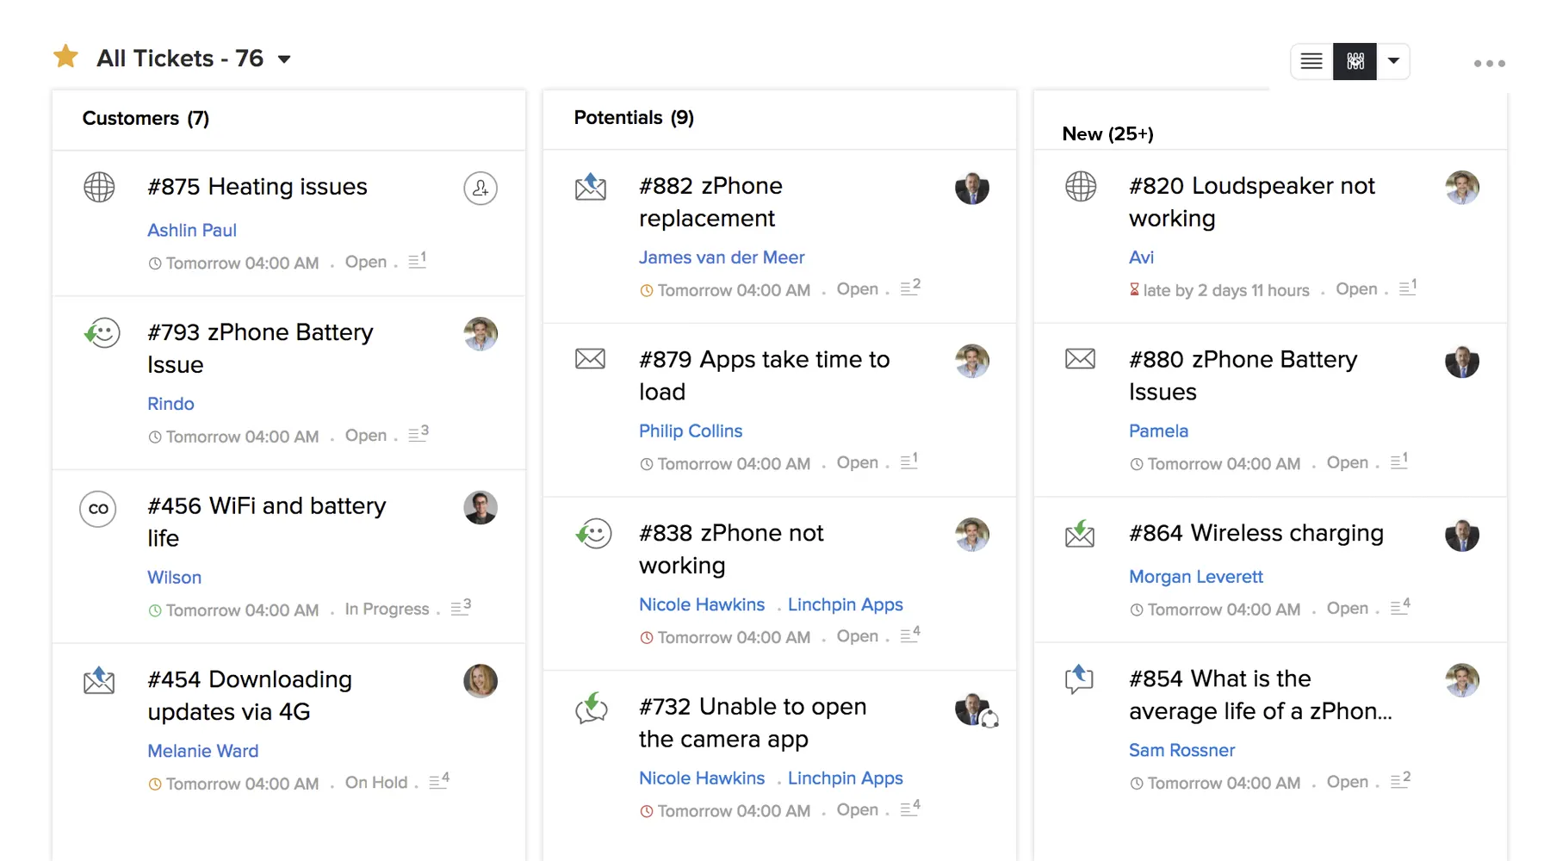Click the chat channel icon on ticket #456

[x=98, y=508]
